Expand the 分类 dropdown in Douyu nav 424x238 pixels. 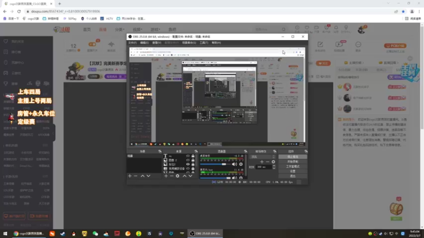coord(120,30)
